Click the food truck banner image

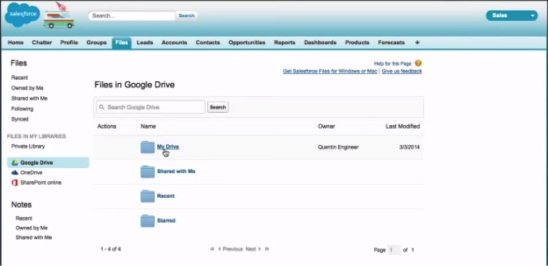60,16
